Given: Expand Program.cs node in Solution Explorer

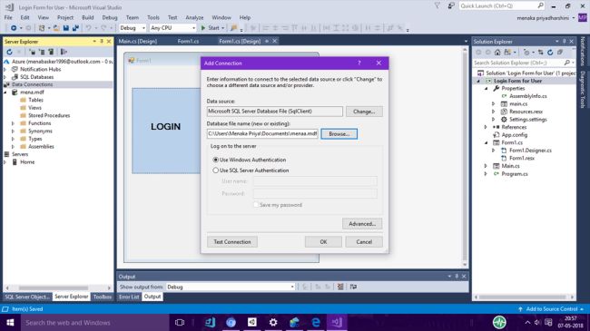Looking at the screenshot, I should (x=486, y=174).
